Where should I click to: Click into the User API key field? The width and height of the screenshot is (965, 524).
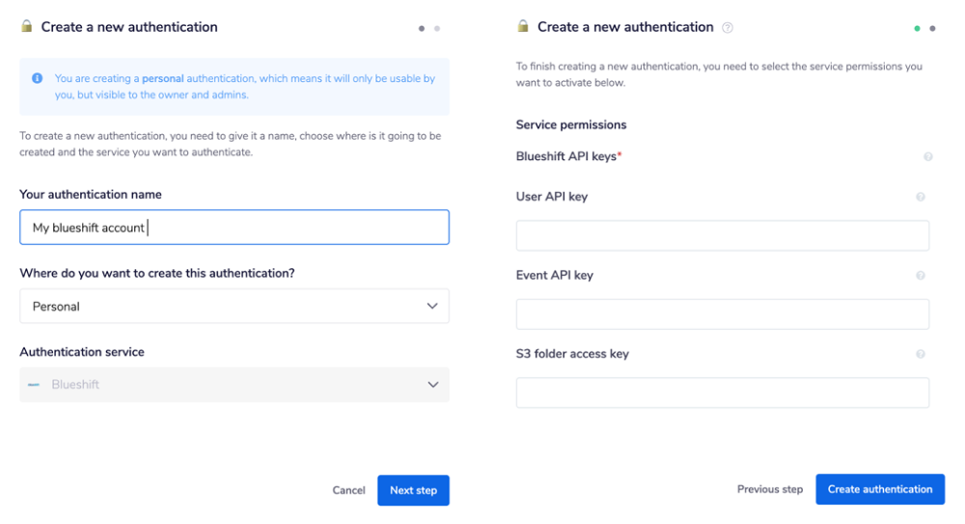pos(722,235)
